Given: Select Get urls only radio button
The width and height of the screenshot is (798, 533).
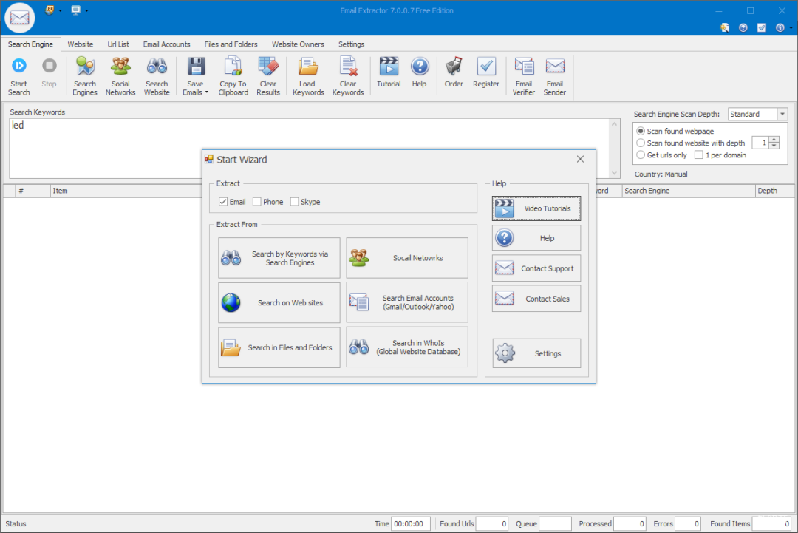Looking at the screenshot, I should (x=641, y=155).
